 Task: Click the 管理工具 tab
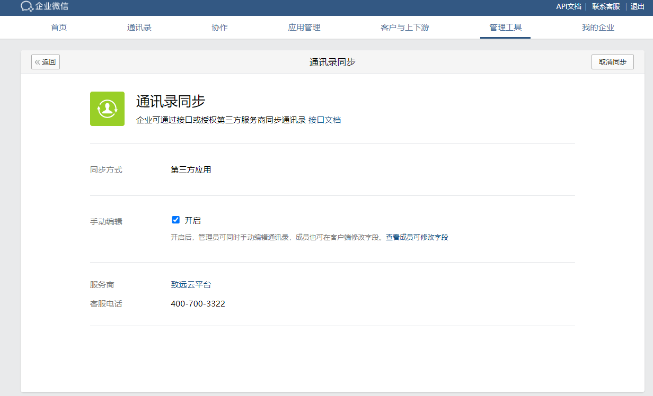[505, 28]
